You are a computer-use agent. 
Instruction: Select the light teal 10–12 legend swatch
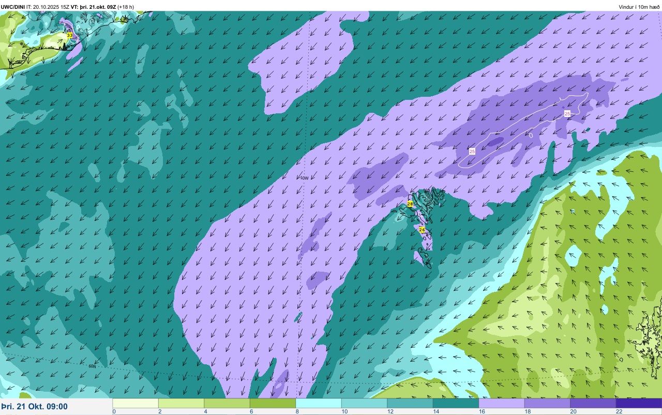click(364, 403)
